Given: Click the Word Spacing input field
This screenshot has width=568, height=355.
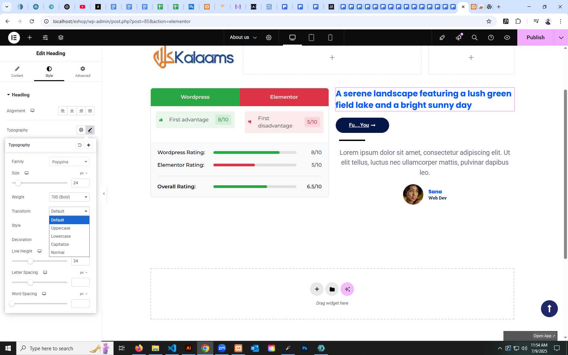Looking at the screenshot, I should pyautogui.click(x=80, y=304).
